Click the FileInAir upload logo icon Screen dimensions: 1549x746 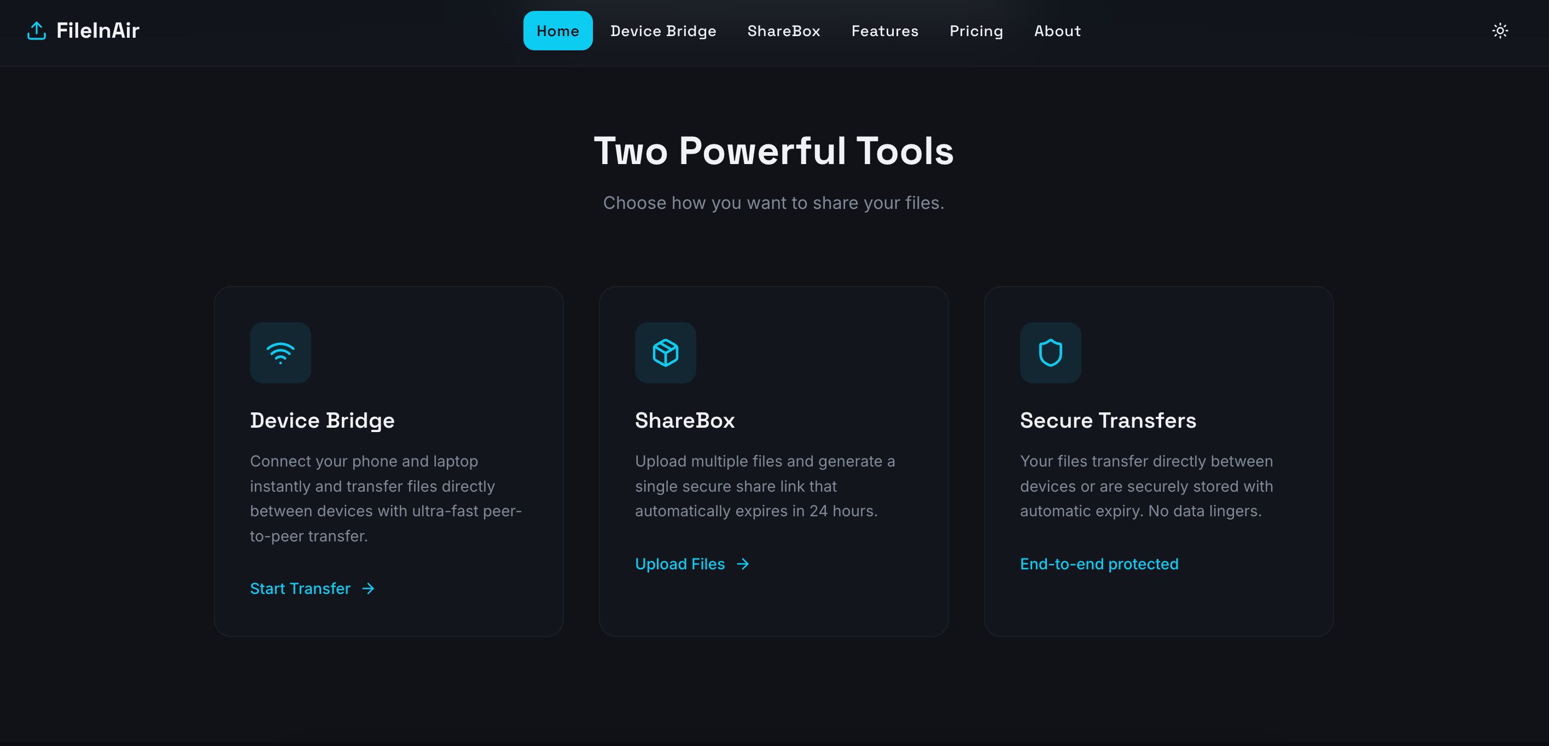[x=36, y=31]
